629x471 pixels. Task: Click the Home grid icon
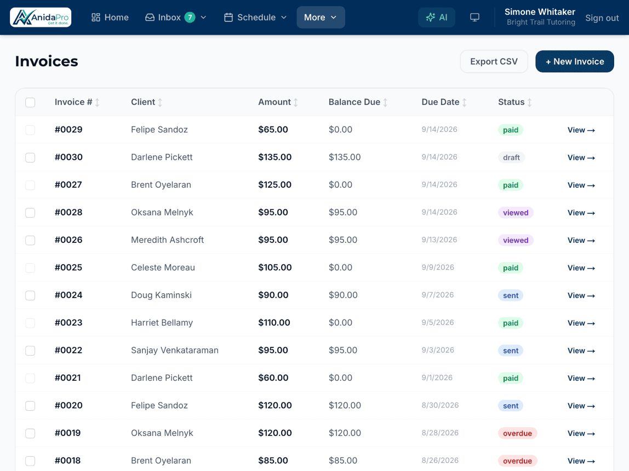pyautogui.click(x=95, y=17)
